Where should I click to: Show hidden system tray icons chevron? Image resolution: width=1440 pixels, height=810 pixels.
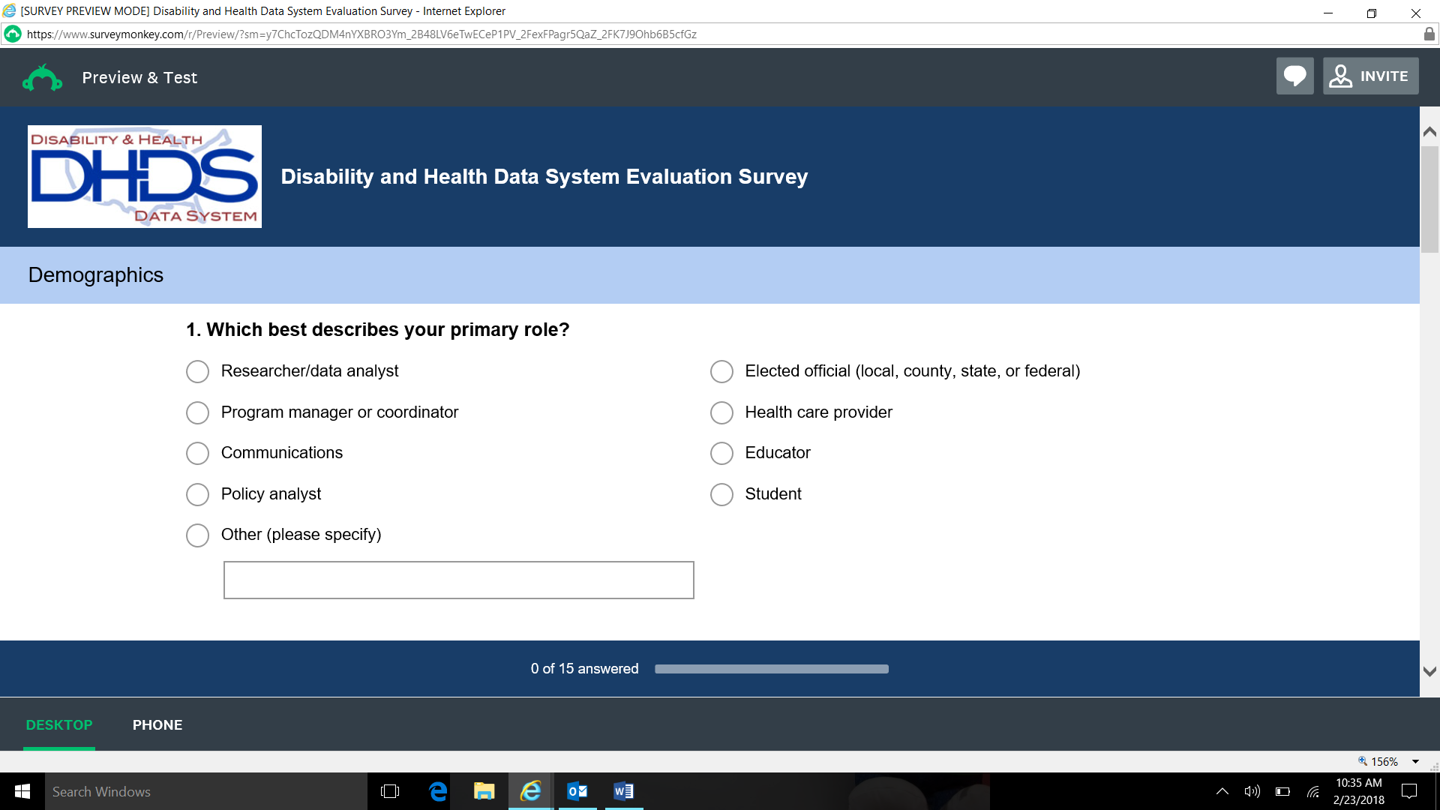click(1222, 791)
